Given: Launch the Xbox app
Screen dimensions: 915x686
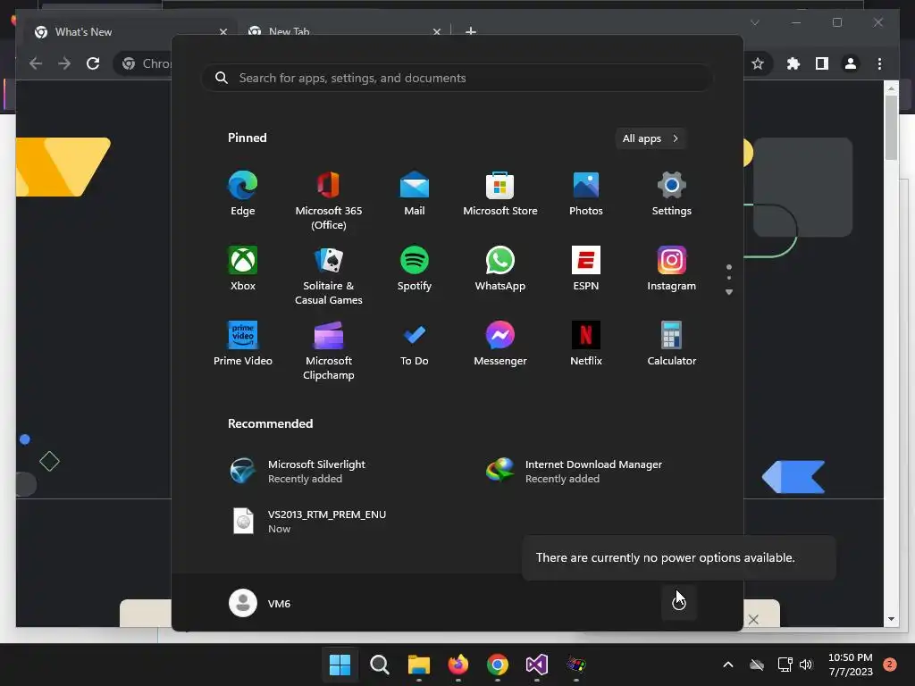Looking at the screenshot, I should [243, 269].
